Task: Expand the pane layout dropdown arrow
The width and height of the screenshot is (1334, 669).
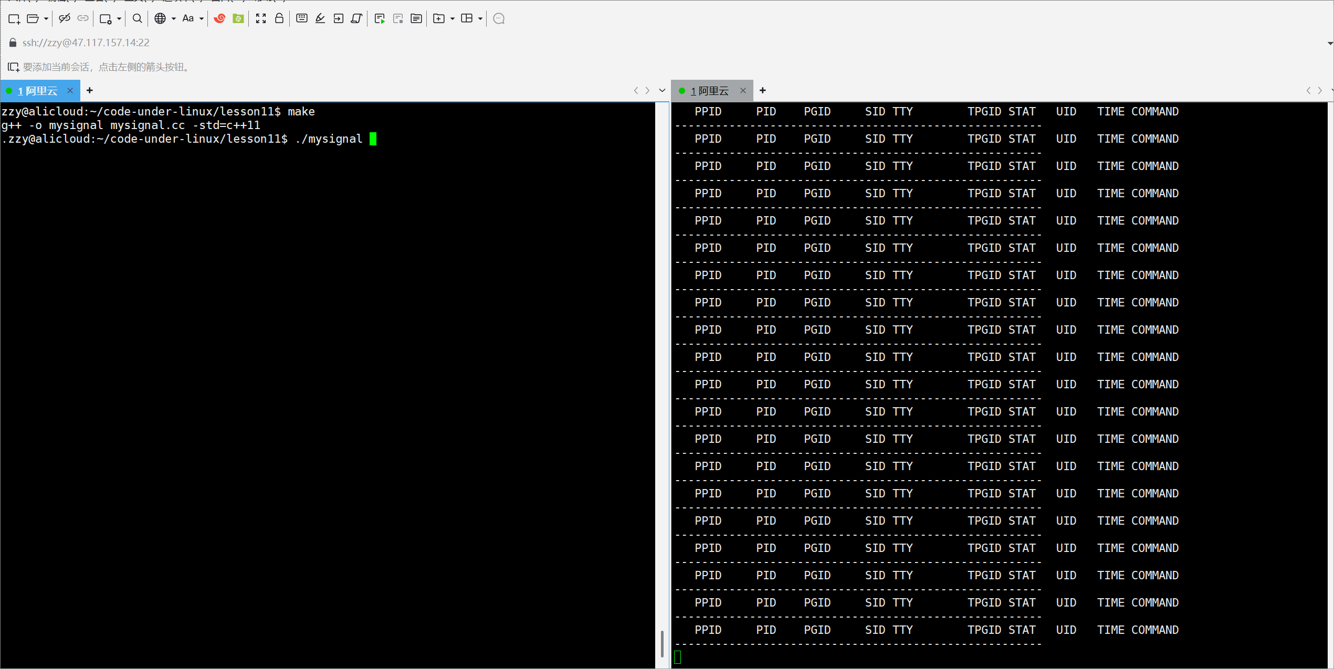Action: pyautogui.click(x=480, y=19)
